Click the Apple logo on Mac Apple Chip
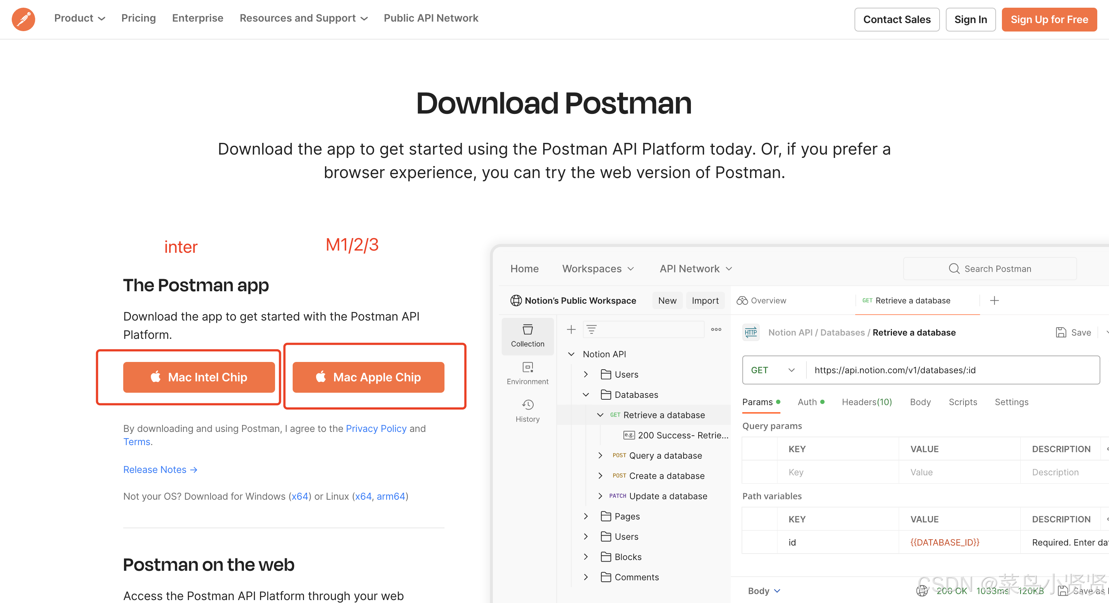The image size is (1109, 603). (321, 377)
